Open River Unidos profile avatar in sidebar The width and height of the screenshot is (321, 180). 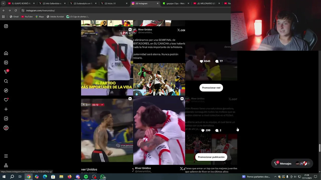click(6, 128)
